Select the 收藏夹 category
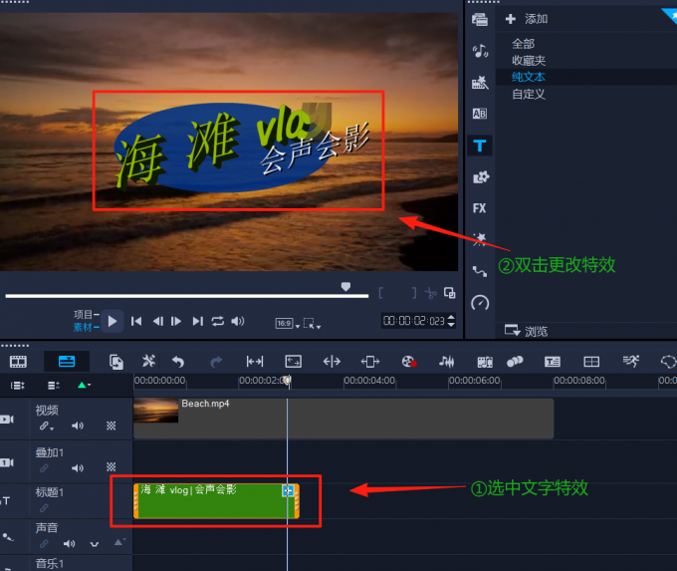Image resolution: width=677 pixels, height=571 pixels. pos(529,61)
